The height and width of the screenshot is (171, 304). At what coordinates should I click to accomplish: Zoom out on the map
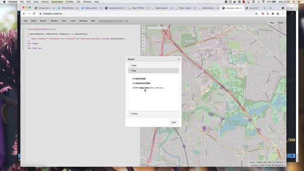coord(143,32)
